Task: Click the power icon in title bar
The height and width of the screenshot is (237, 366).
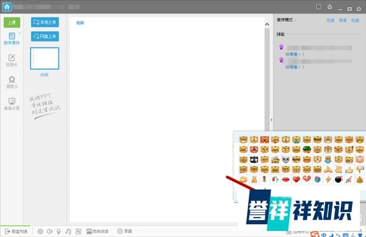Action: (x=359, y=9)
